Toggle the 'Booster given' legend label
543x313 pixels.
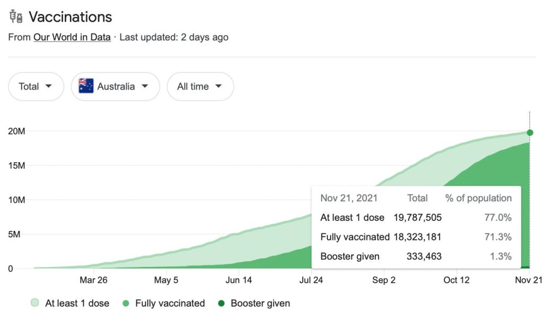(260, 303)
